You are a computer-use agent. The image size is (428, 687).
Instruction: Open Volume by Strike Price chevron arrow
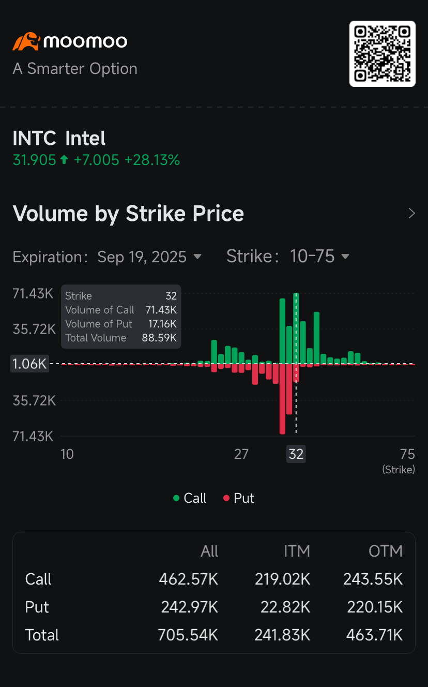(x=411, y=214)
